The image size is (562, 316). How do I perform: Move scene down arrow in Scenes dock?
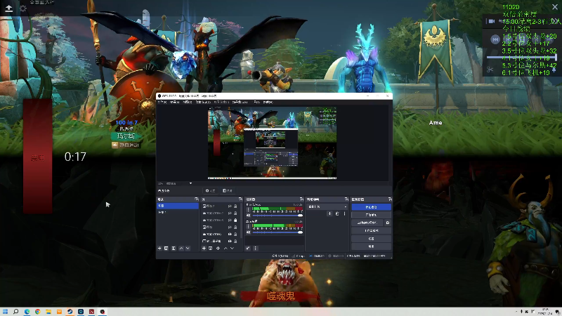(x=188, y=249)
